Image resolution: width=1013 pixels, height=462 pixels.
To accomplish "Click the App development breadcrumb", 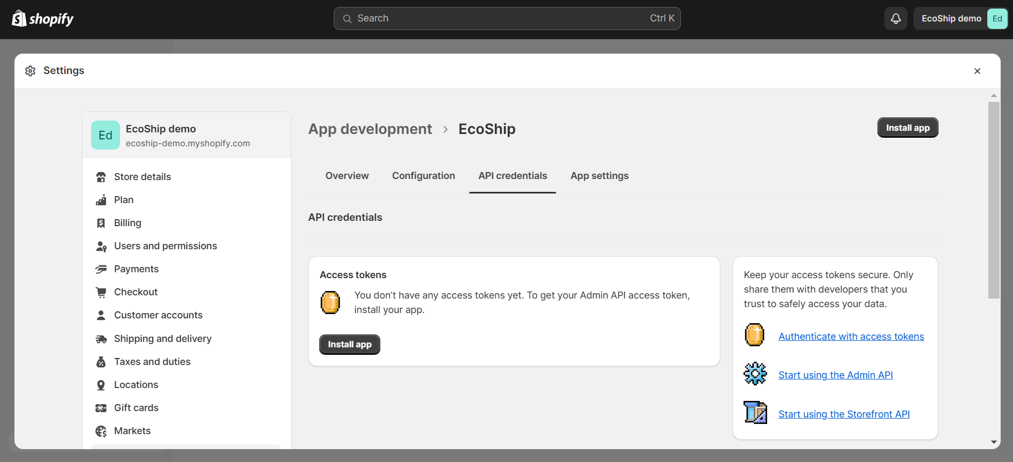I will click(x=370, y=129).
